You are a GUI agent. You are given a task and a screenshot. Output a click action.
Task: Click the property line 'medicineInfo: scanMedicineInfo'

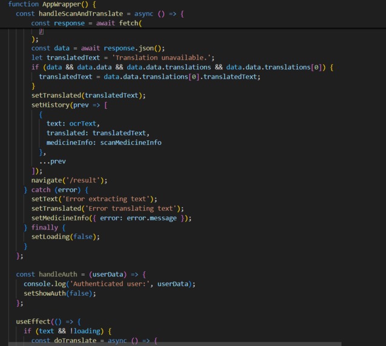tap(104, 143)
